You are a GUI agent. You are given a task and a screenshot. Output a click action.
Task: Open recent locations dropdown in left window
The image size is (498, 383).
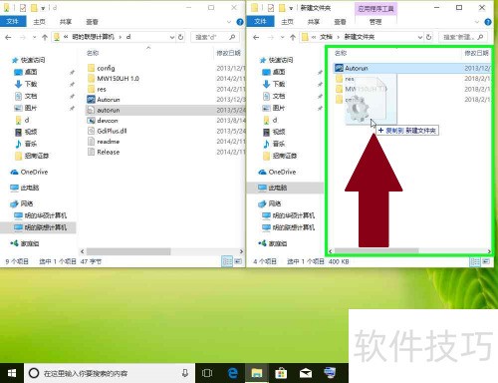[34, 37]
